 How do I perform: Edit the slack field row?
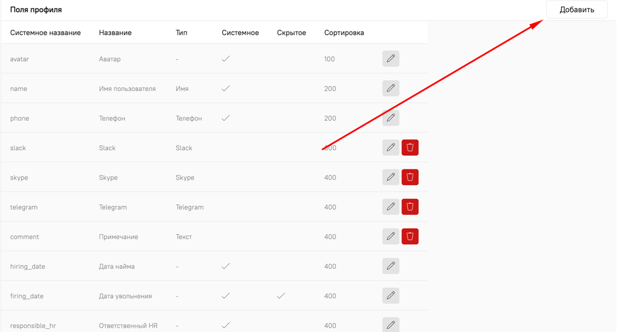(390, 148)
